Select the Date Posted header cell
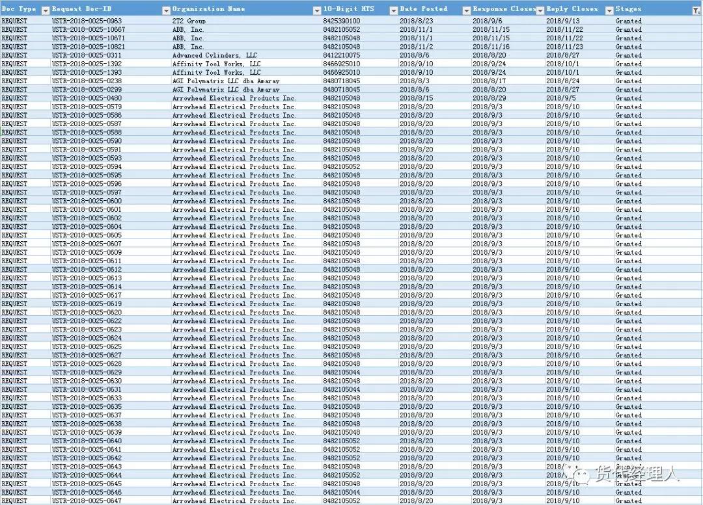This screenshot has width=703, height=505. 434,8
